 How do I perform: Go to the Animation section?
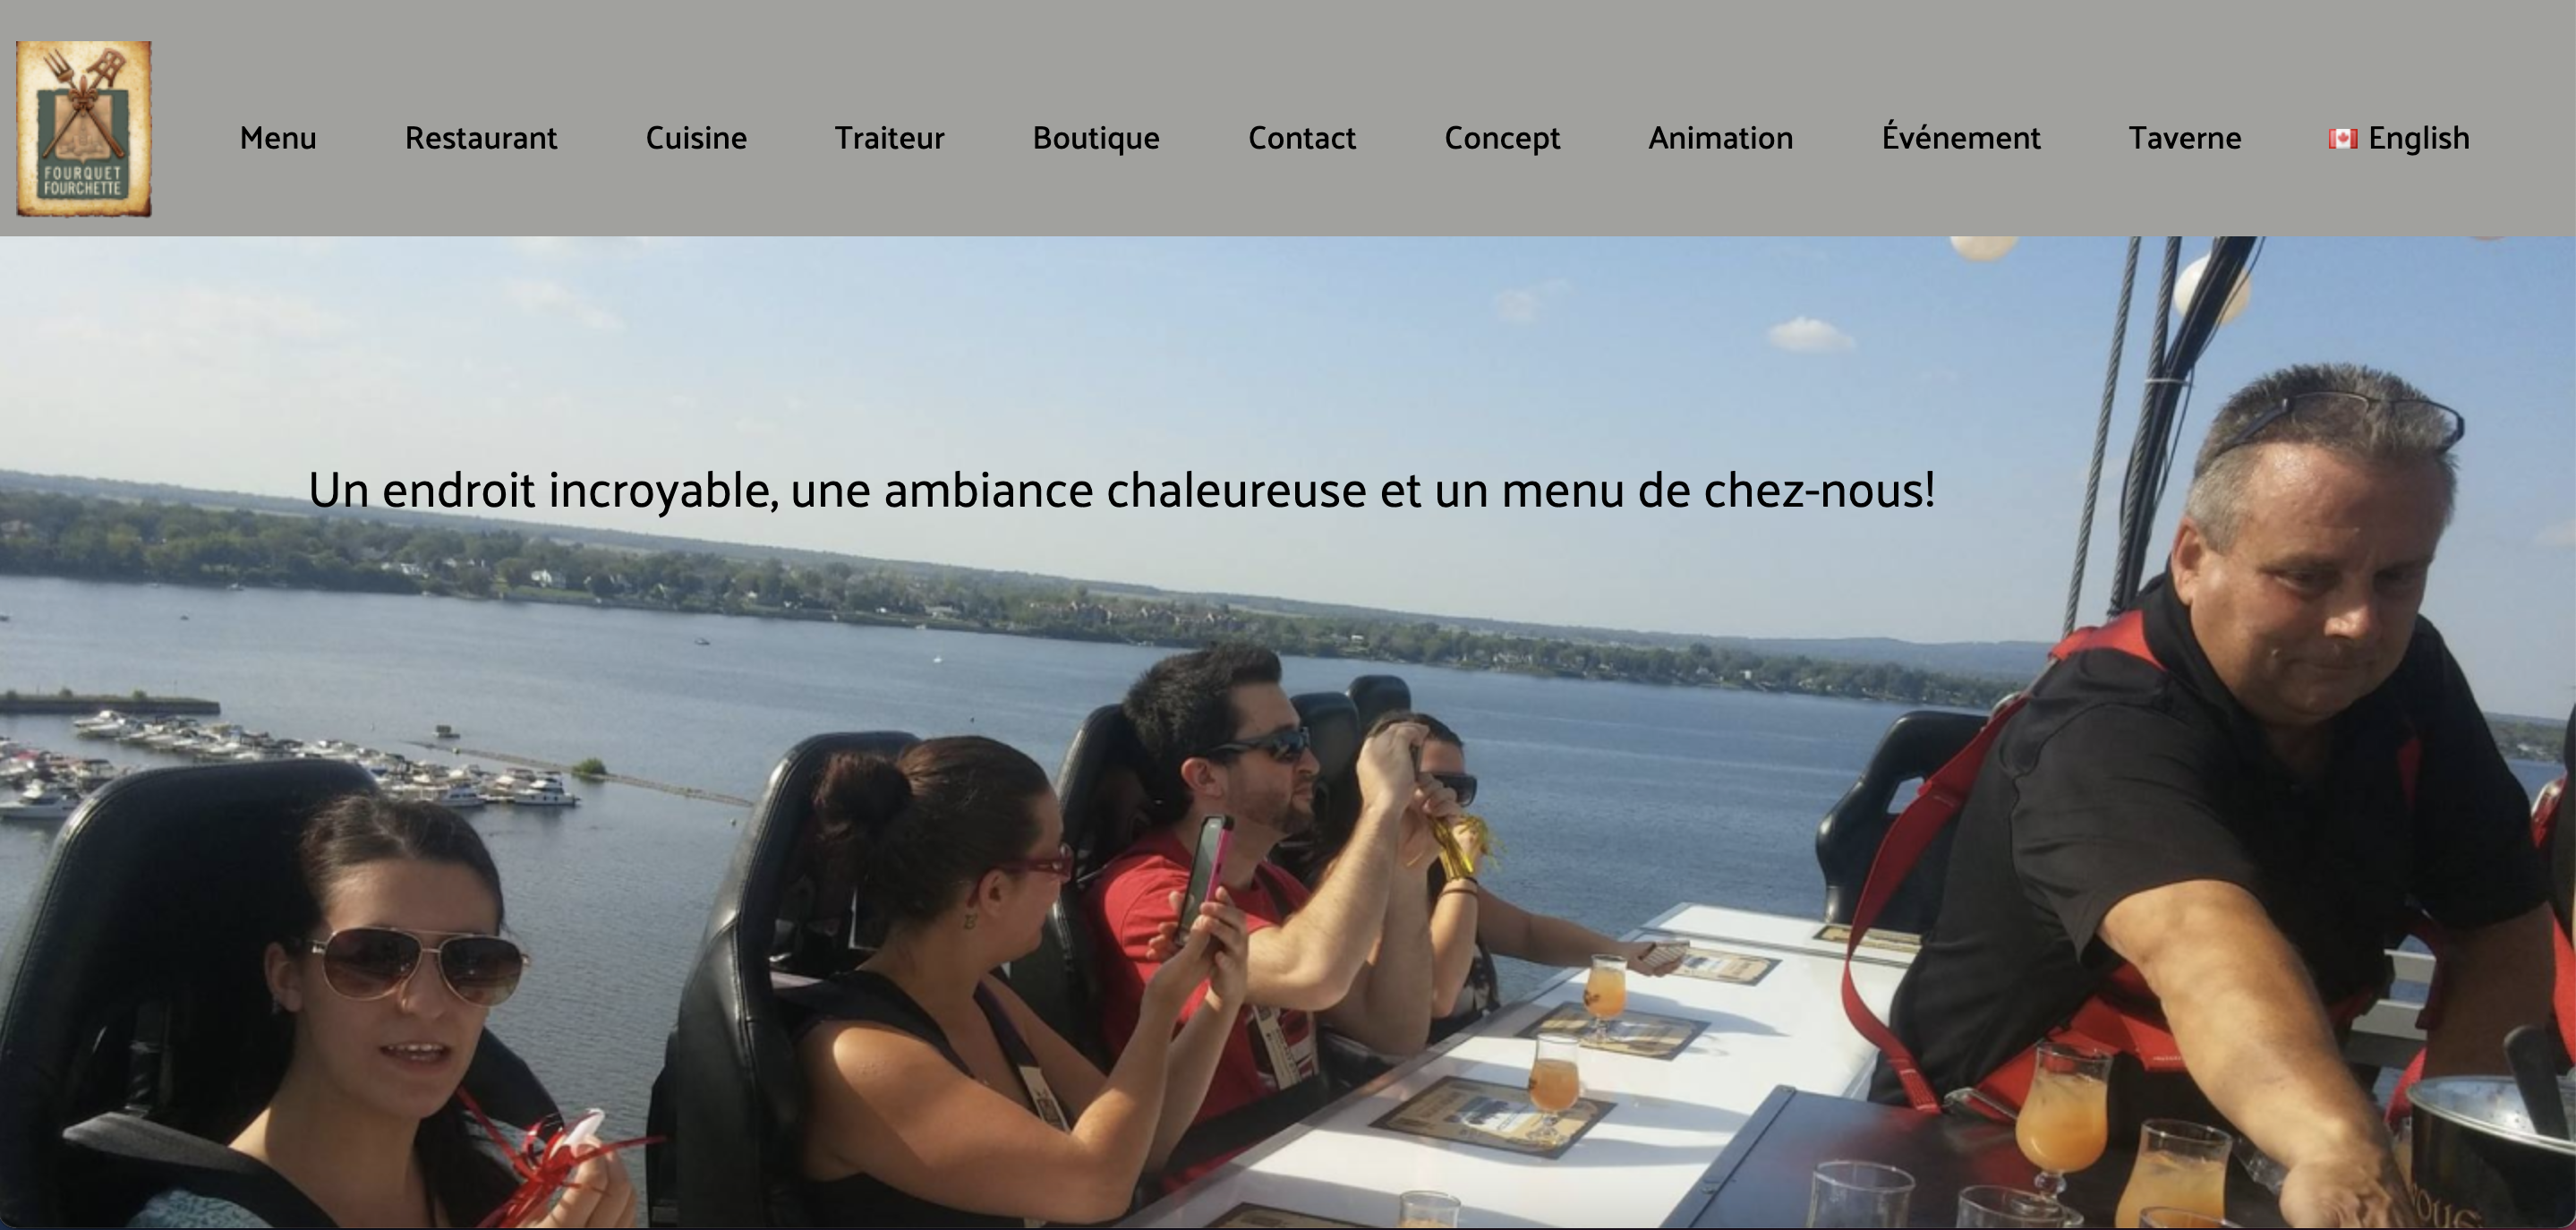1720,138
